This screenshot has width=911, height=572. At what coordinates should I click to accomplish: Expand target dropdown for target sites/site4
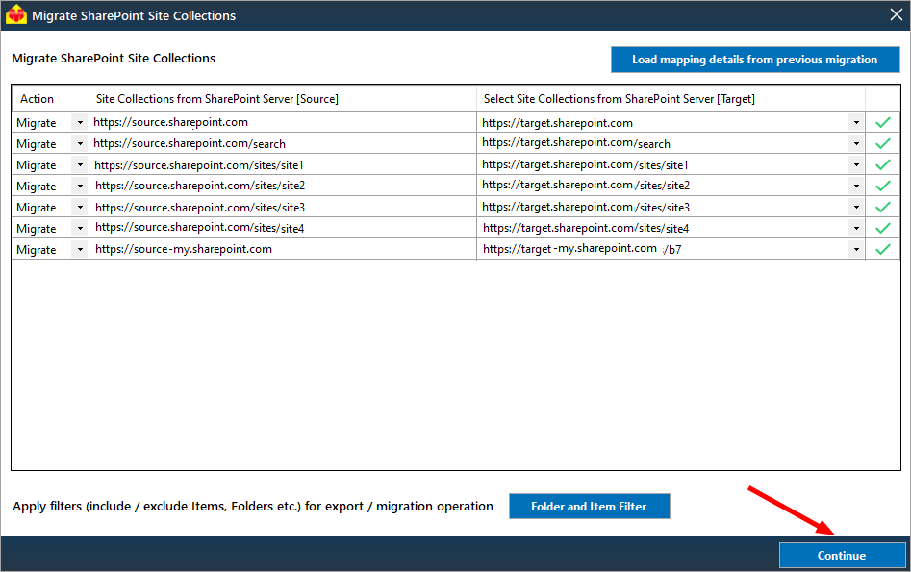click(x=856, y=228)
